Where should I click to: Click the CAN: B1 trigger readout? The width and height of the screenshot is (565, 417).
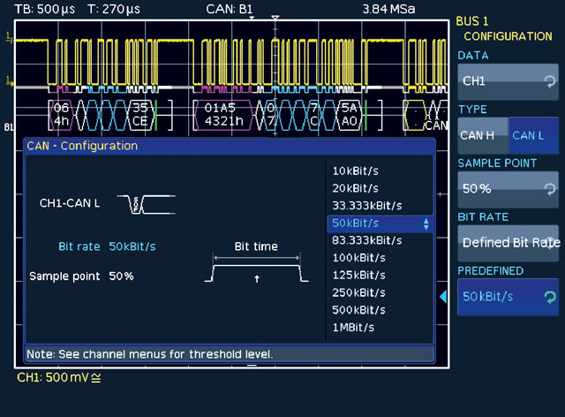pos(230,9)
